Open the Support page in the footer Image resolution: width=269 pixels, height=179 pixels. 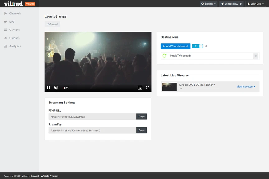click(35, 176)
